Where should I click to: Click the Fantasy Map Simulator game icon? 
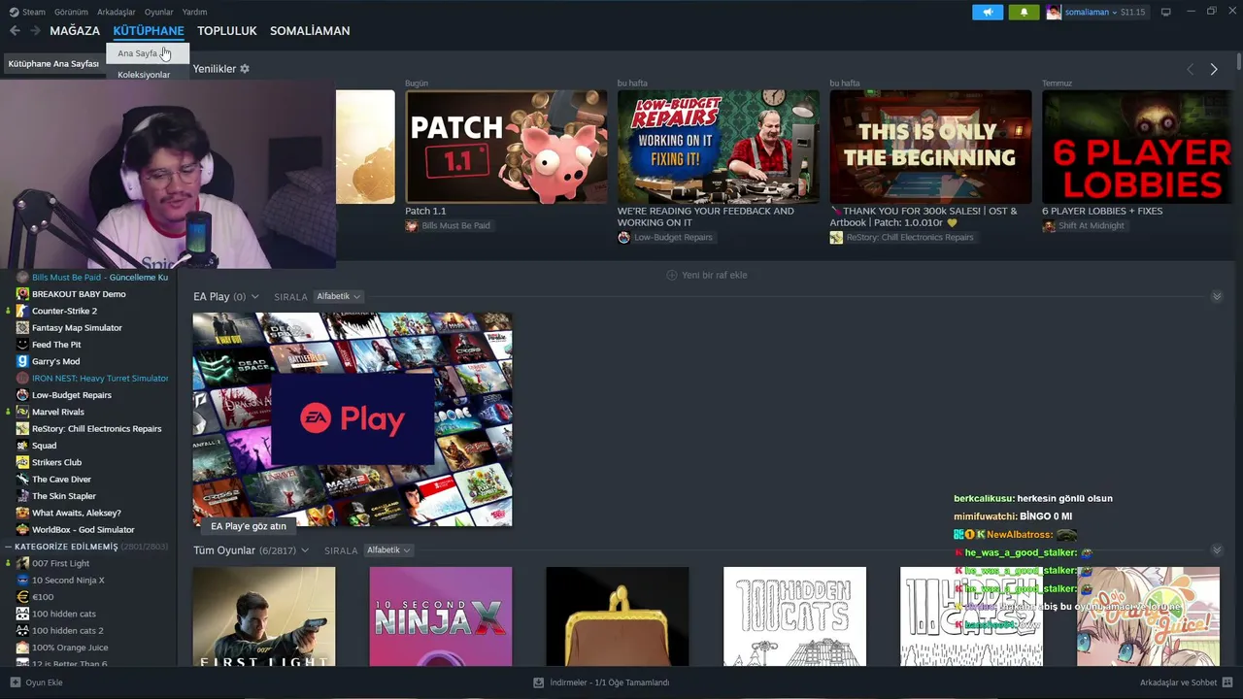tap(22, 328)
